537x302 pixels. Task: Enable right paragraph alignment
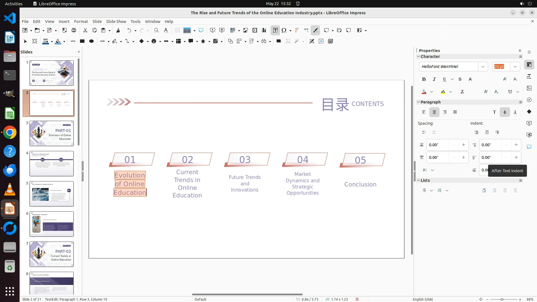(x=445, y=112)
